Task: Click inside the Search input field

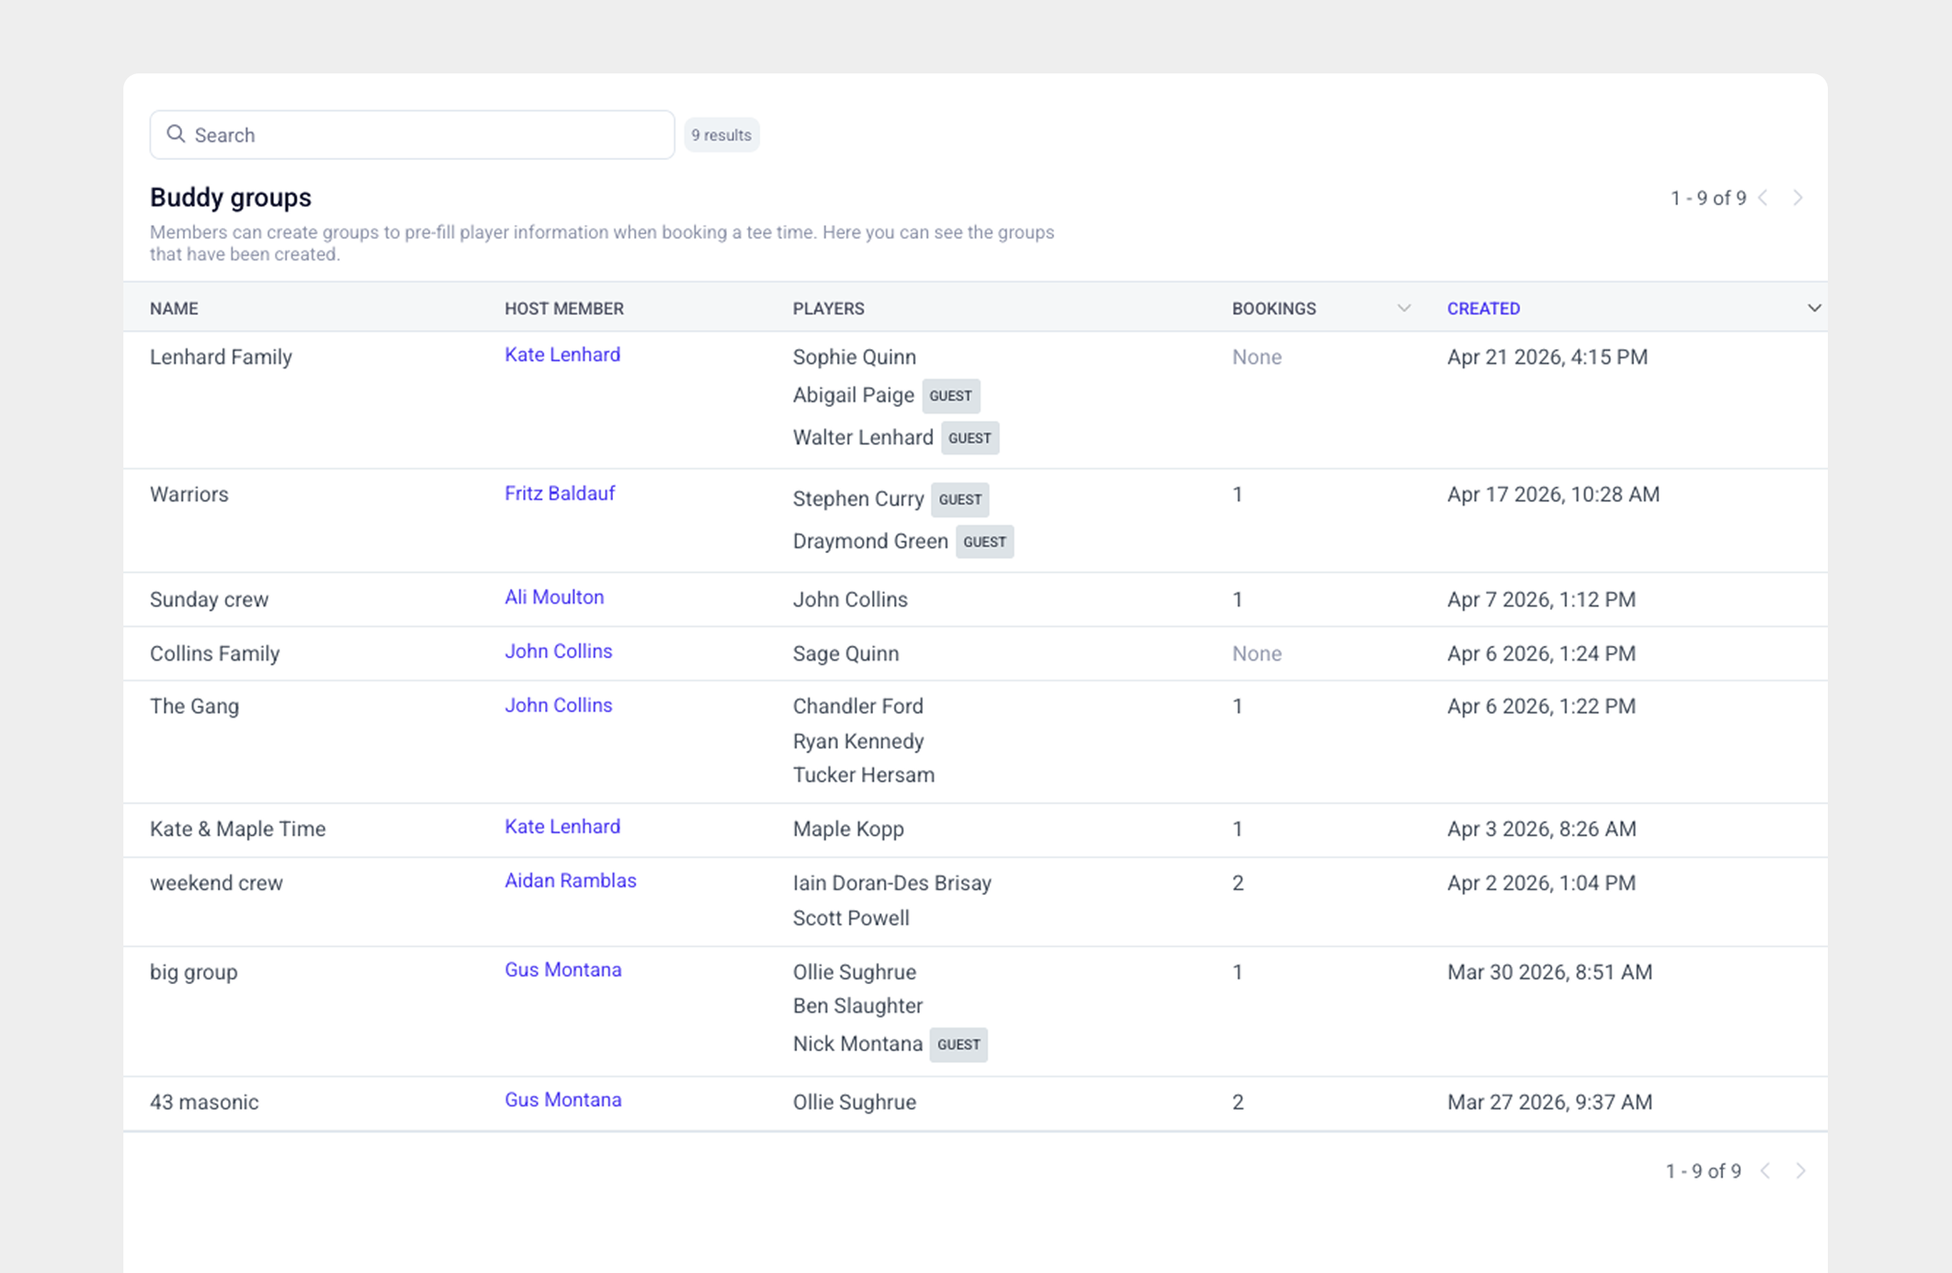Action: tap(410, 134)
